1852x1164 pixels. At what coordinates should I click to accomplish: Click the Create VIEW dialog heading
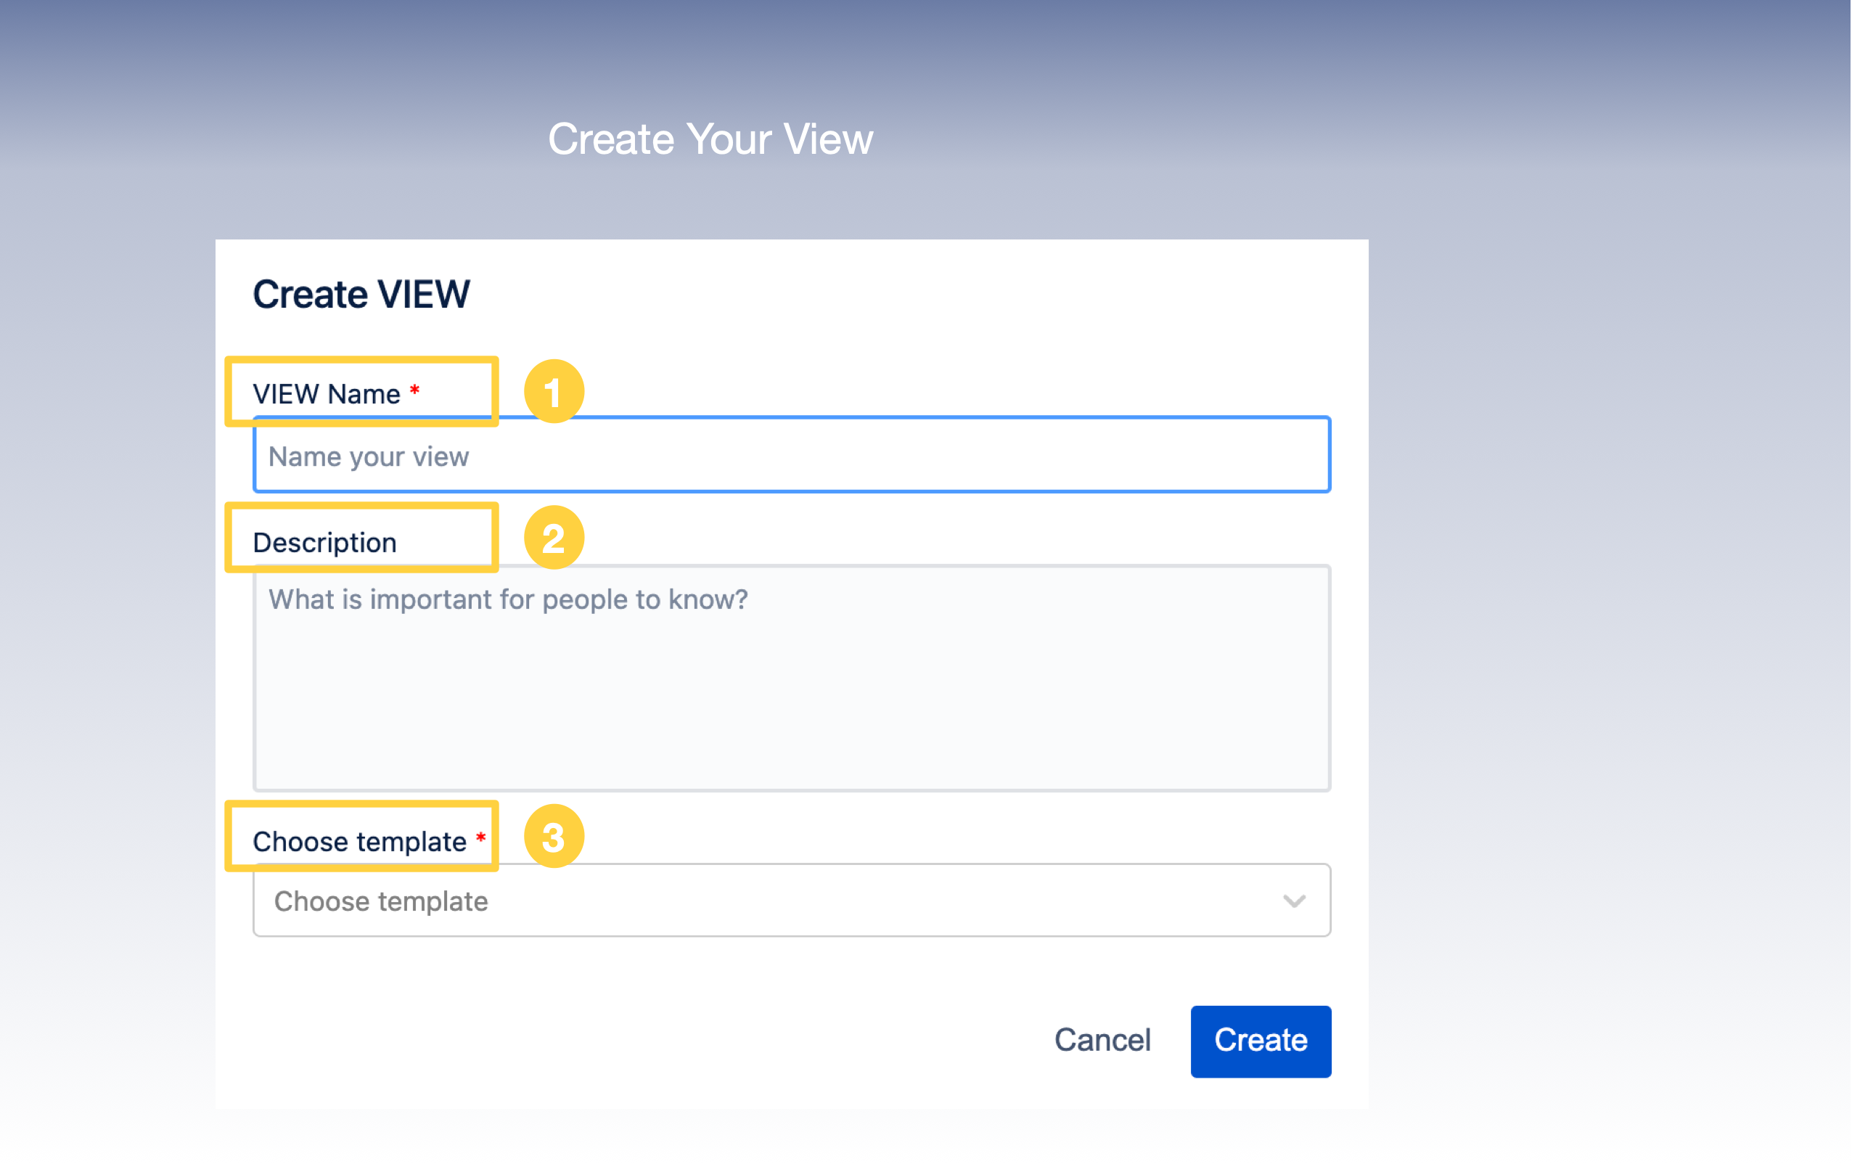tap(361, 295)
